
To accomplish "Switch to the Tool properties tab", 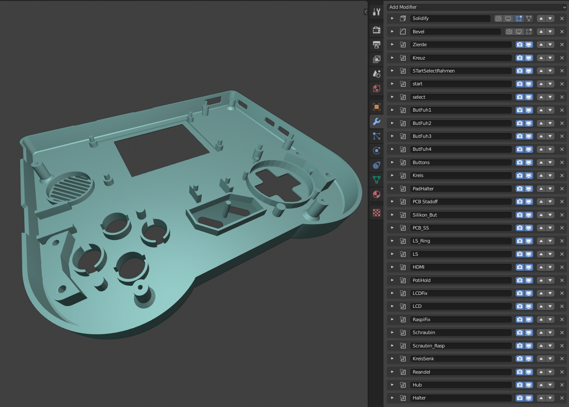I will pos(376,12).
